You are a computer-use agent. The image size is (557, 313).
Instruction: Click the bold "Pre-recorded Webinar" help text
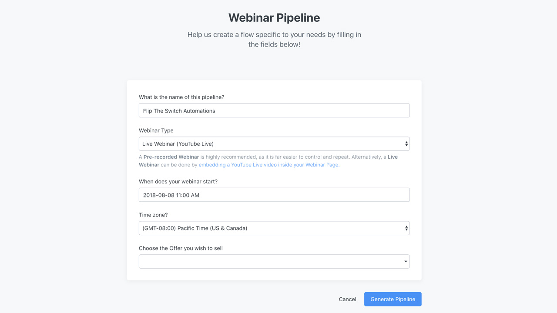[x=171, y=157]
